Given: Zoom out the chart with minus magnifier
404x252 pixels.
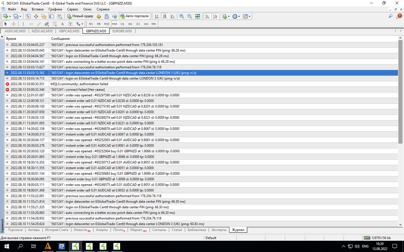Looking at the screenshot, I should pyautogui.click(x=189, y=16).
